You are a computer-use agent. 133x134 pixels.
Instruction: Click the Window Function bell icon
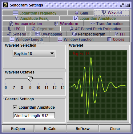click(x=60, y=39)
